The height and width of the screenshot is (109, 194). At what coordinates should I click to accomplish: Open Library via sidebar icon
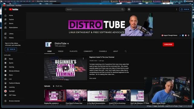click(5, 34)
